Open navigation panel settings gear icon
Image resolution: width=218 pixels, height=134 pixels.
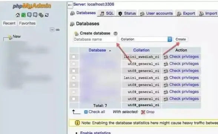coord(41,15)
